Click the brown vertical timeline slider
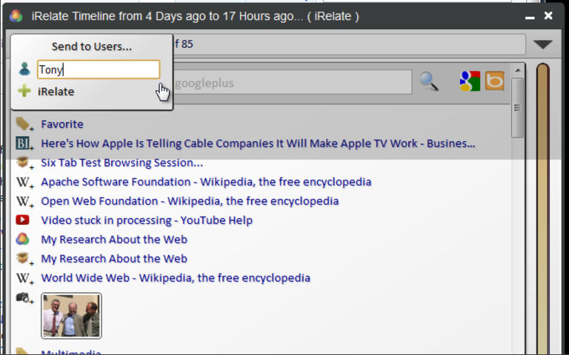Viewport: 569px width, 355px height. coord(543,209)
